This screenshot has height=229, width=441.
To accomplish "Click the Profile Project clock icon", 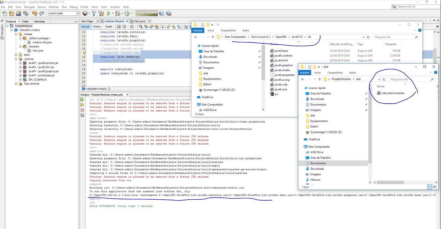I will [x=127, y=13].
